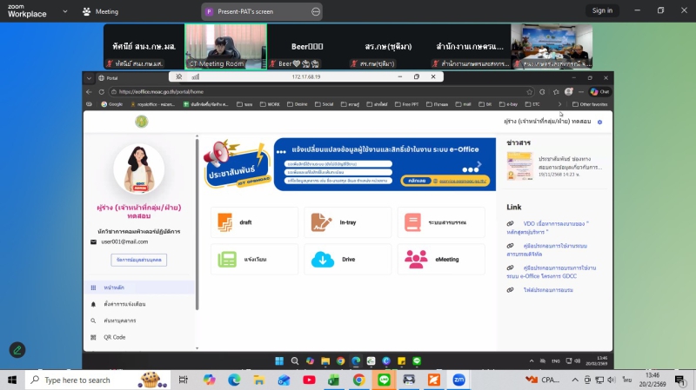Expand the bookmarks bar overflow chevron

tap(559, 104)
